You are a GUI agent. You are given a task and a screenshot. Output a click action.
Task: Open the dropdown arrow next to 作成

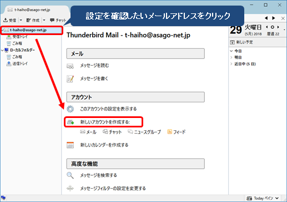(x=44, y=20)
